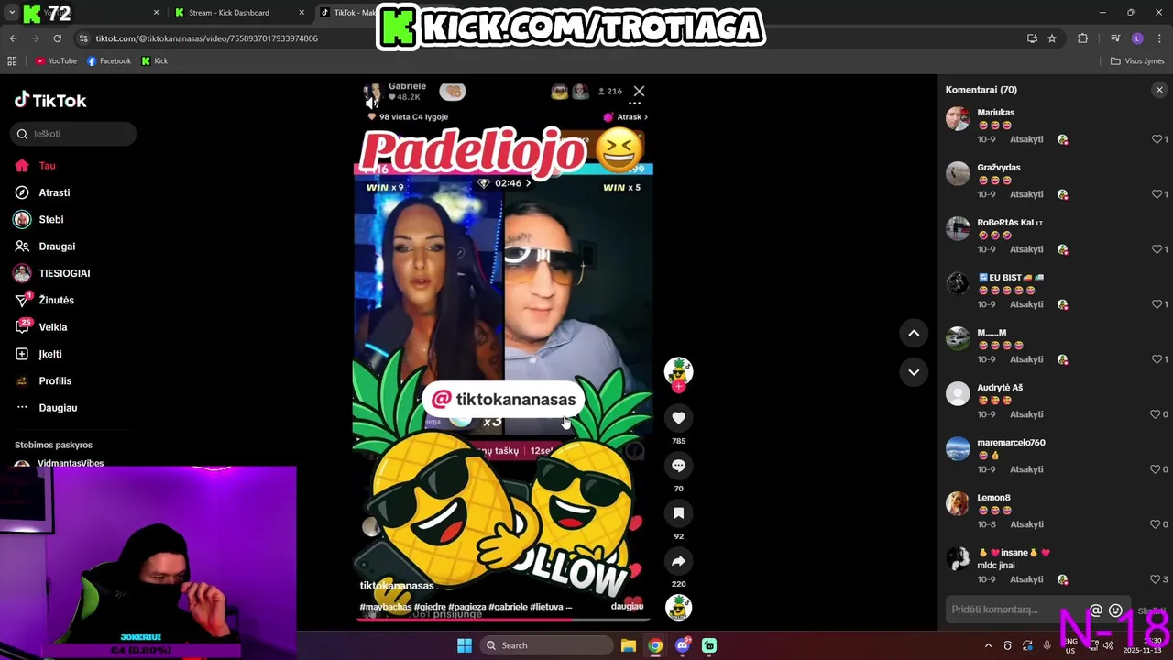The width and height of the screenshot is (1173, 660).
Task: Close the video viewer X
Action: click(639, 91)
